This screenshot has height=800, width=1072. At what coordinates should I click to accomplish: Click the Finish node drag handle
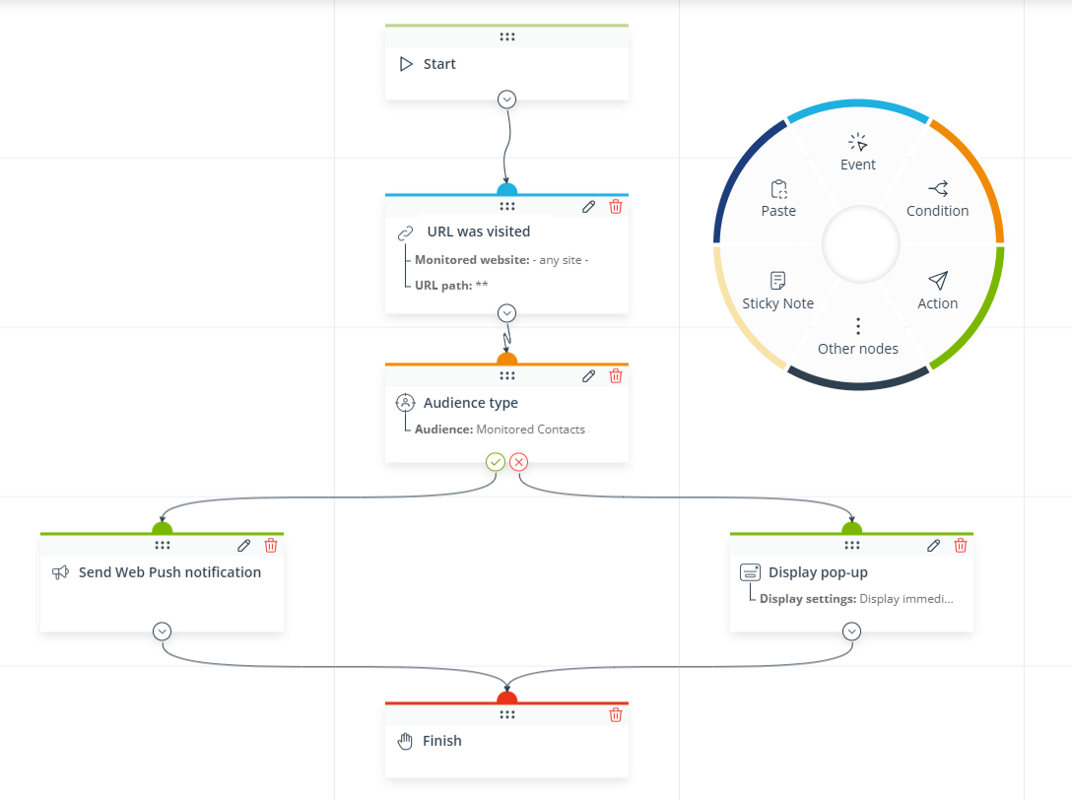506,714
